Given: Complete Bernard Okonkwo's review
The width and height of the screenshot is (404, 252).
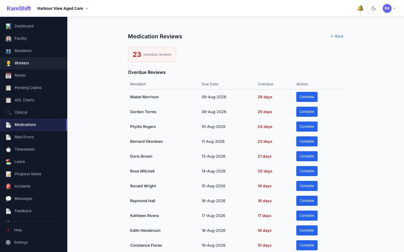Looking at the screenshot, I should (x=307, y=141).
